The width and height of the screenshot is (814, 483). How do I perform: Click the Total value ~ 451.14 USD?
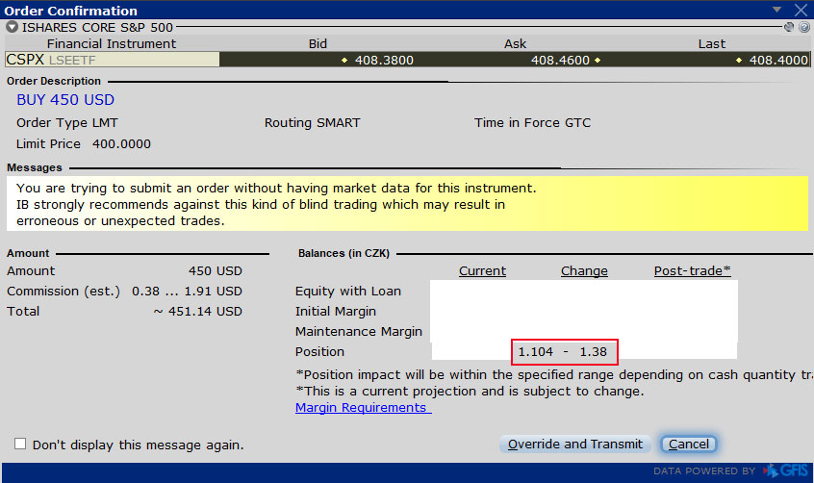click(198, 312)
